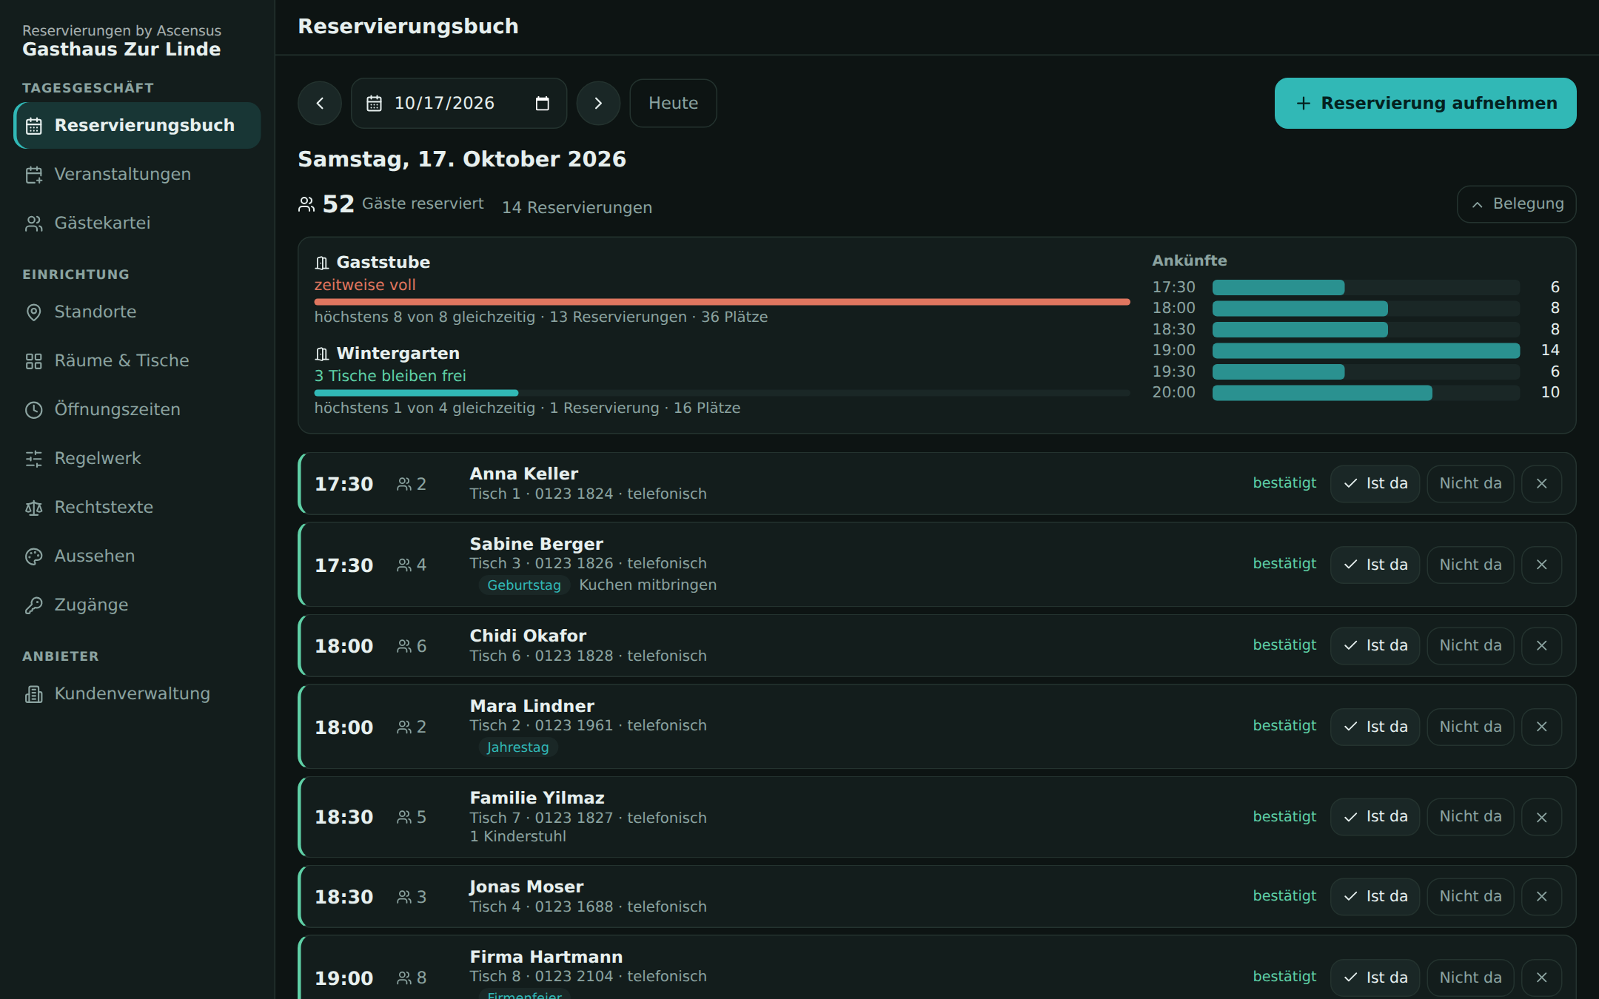The height and width of the screenshot is (999, 1599).
Task: Open Rechtstexte in the sidebar
Action: [137, 507]
